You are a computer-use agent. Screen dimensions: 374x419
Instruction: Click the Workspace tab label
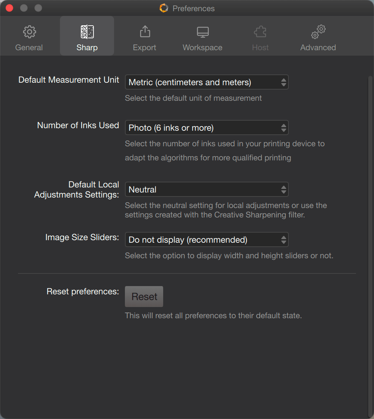pos(203,48)
